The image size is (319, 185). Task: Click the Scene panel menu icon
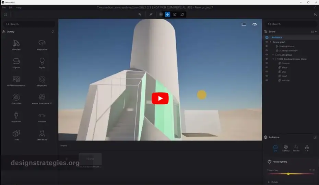pos(266,32)
